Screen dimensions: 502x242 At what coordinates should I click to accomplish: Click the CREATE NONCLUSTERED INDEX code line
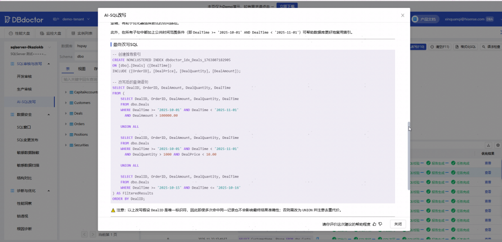click(x=171, y=60)
